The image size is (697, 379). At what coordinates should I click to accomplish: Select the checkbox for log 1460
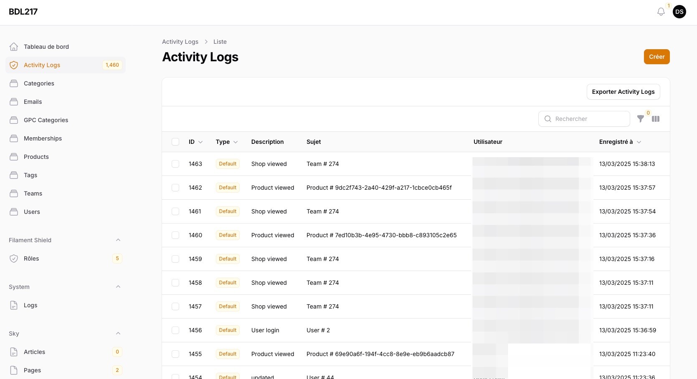pos(175,235)
